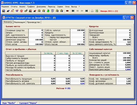Open the Переход menu
The image size is (137, 105).
tap(51, 7)
